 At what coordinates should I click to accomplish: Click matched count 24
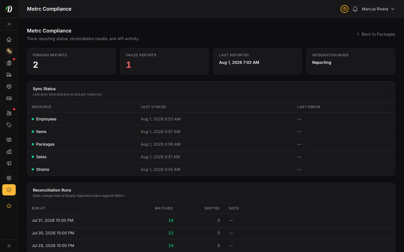pyautogui.click(x=171, y=246)
